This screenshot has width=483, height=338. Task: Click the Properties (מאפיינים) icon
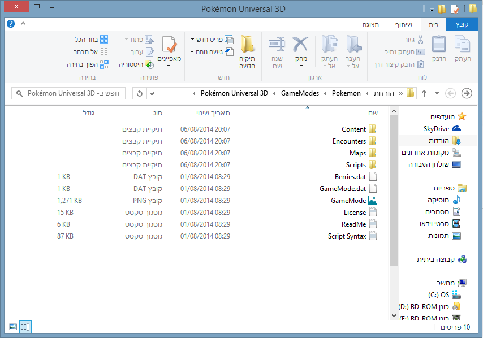coord(169,45)
